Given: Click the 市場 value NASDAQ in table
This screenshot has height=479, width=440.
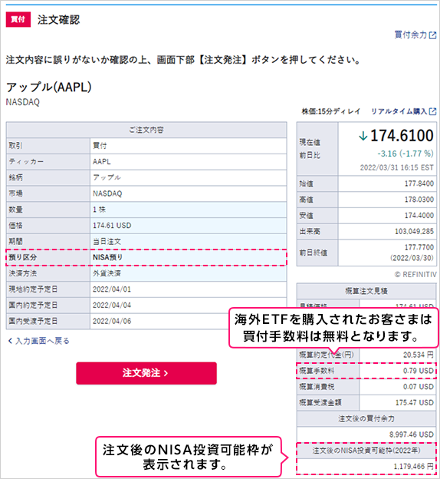Looking at the screenshot, I should click(107, 193).
